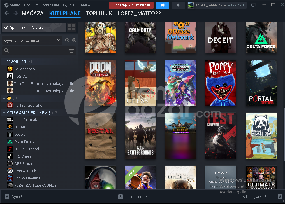Click the Borderlands 2 icon in favorites
This screenshot has width=285, height=204.
(x=10, y=69)
